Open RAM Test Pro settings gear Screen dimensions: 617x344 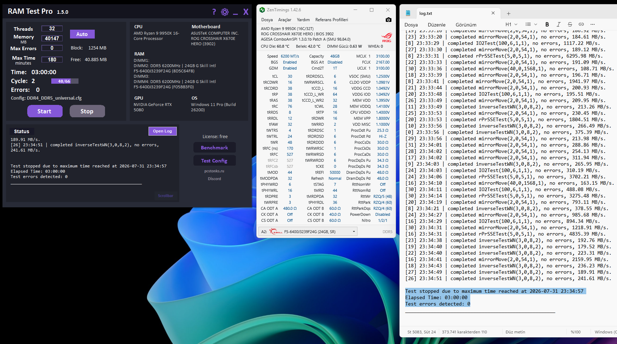pyautogui.click(x=225, y=12)
